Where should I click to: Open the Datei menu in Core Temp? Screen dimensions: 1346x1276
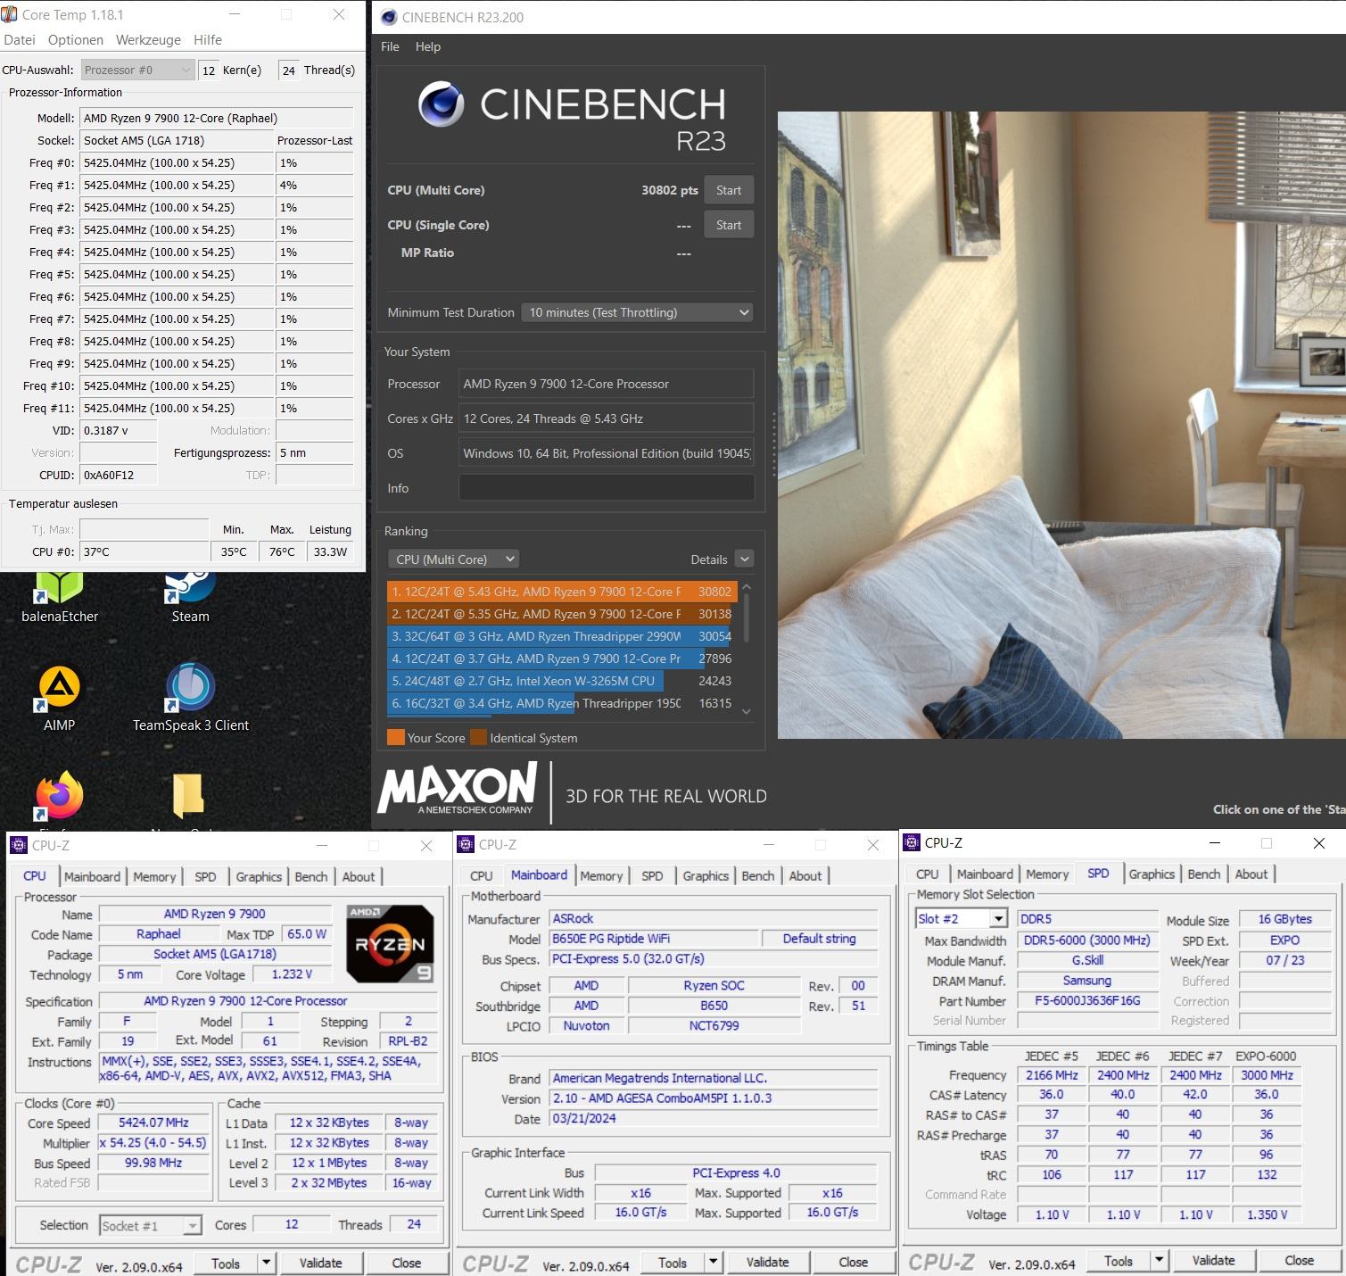point(20,40)
